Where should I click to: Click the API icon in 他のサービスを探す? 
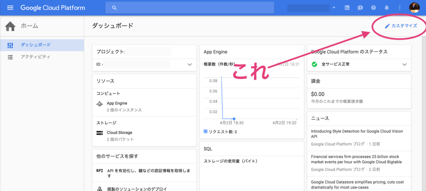point(100,171)
